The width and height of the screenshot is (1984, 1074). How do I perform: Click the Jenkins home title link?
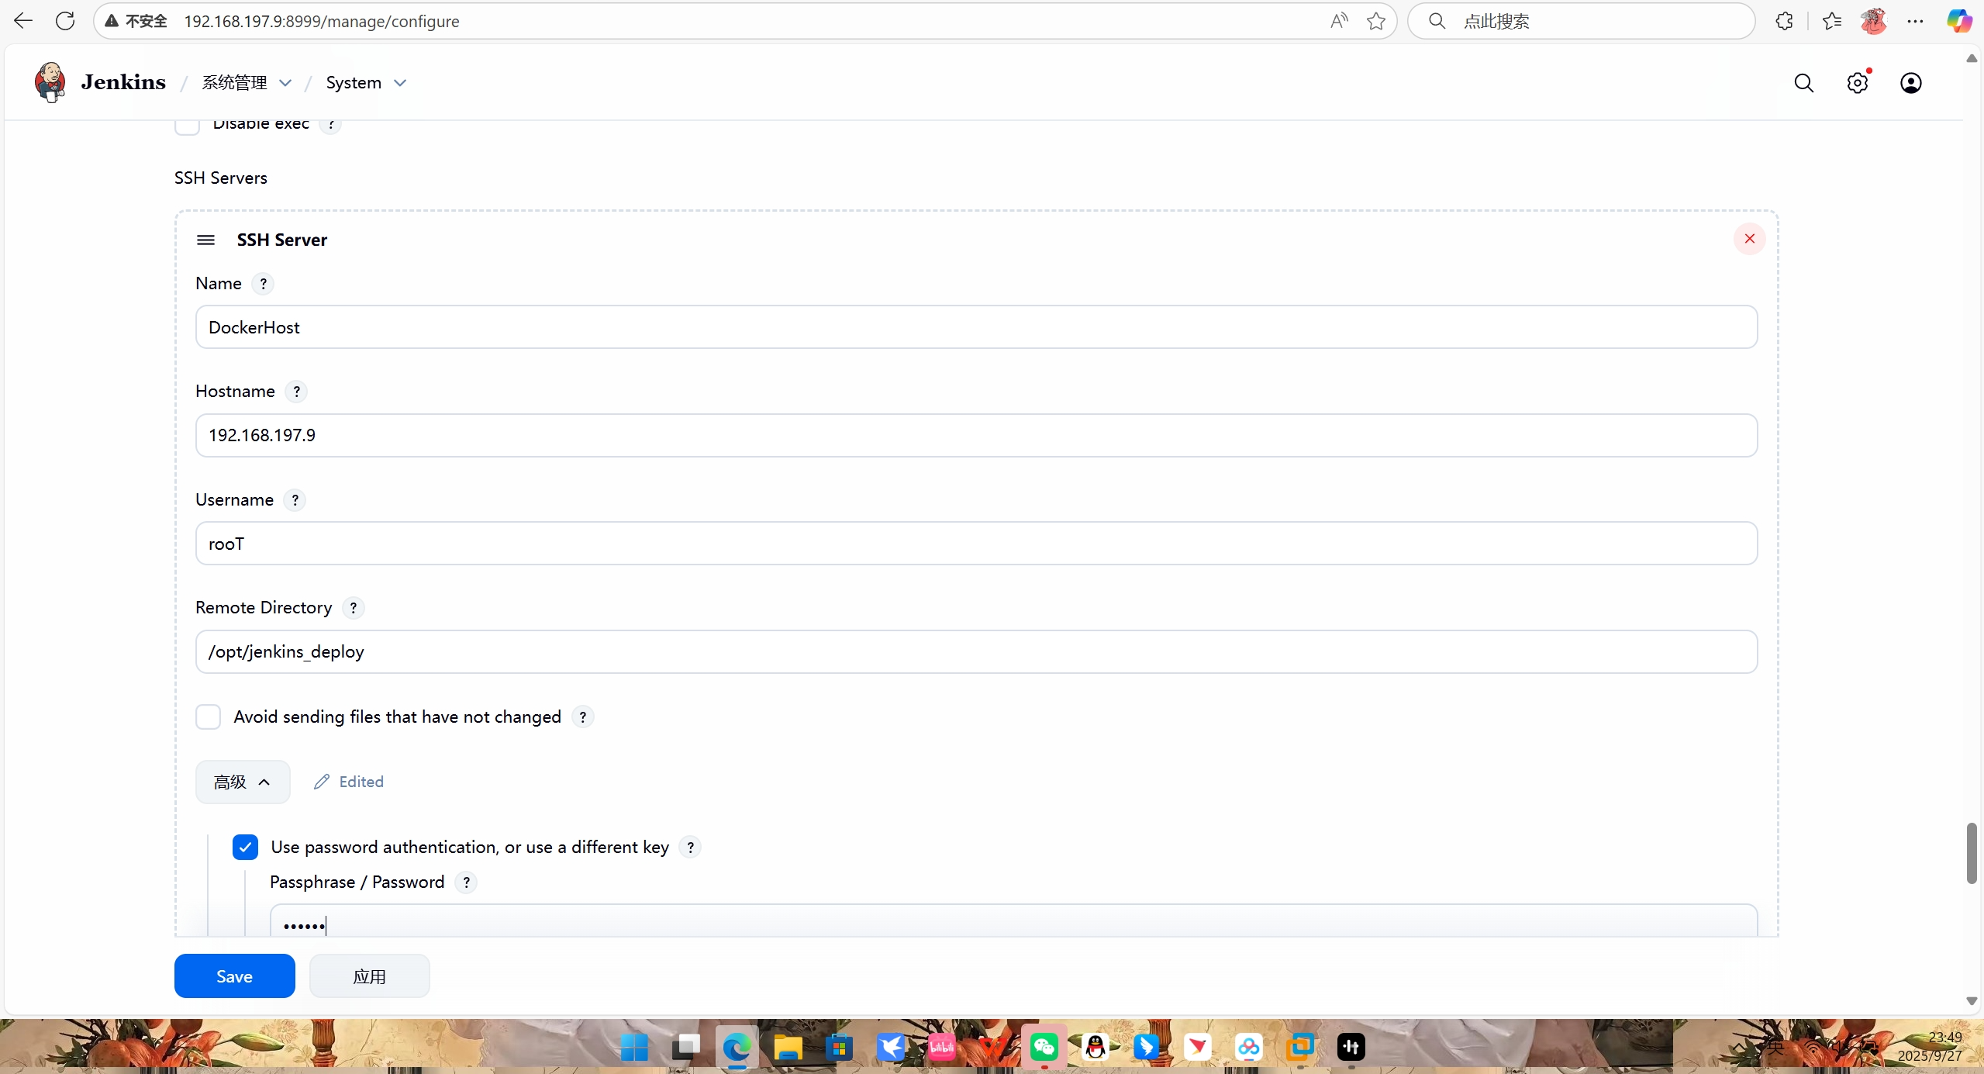pyautogui.click(x=123, y=82)
